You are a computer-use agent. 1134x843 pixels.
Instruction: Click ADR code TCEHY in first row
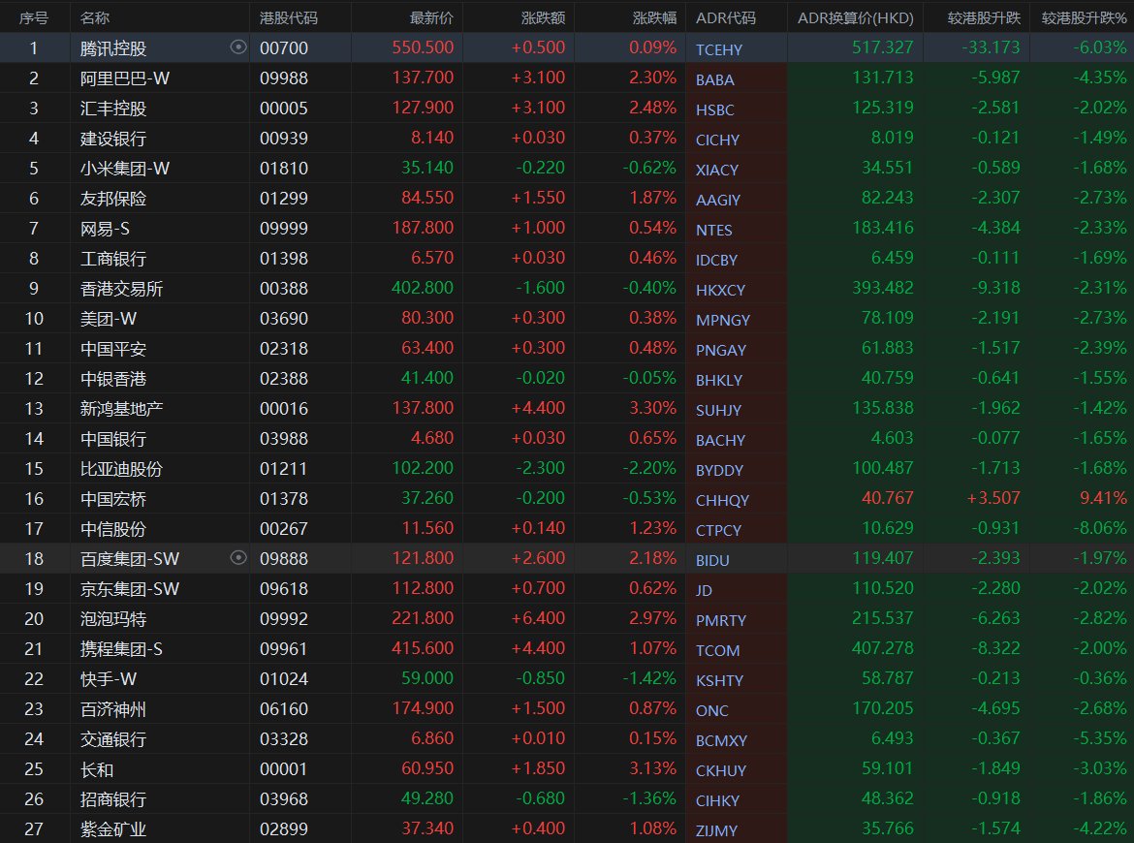click(717, 49)
